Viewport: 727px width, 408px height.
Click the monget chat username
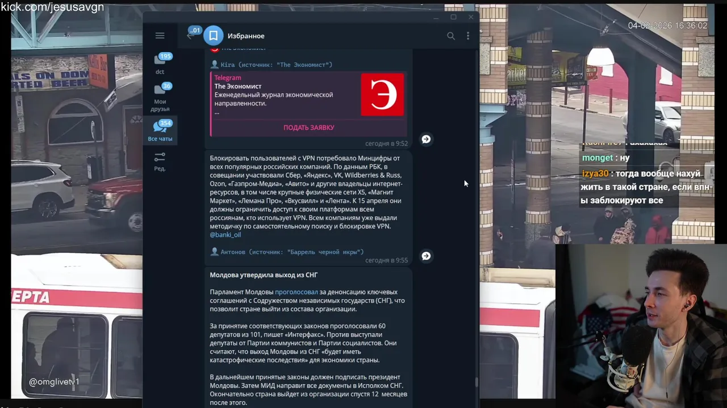click(x=598, y=158)
